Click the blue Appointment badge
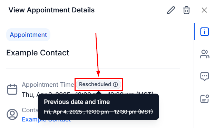Viewport: 215px width, 128px height. (28, 35)
